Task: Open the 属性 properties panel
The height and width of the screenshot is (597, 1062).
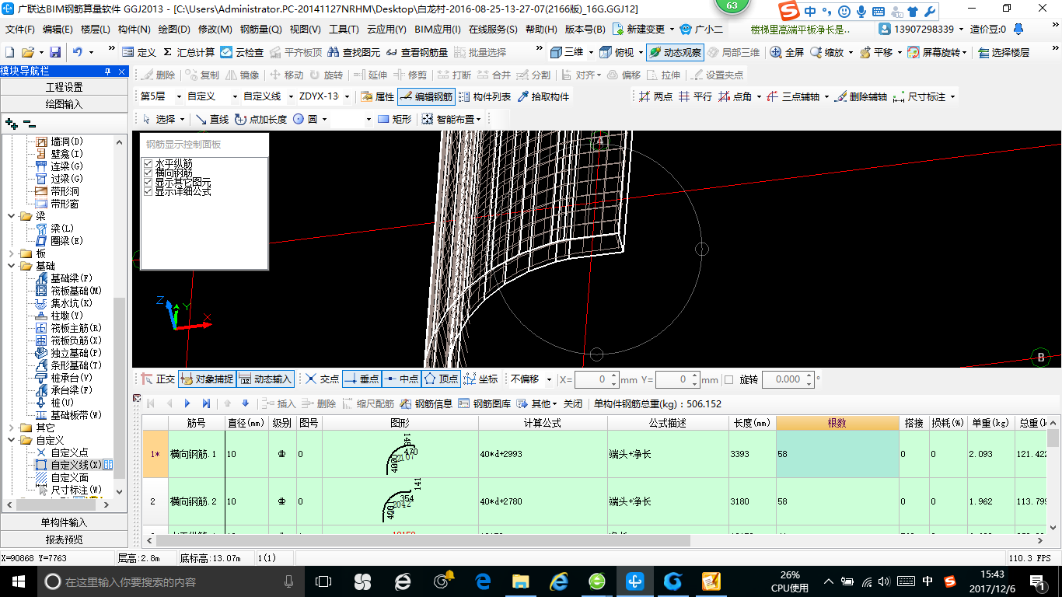Action: tap(378, 96)
